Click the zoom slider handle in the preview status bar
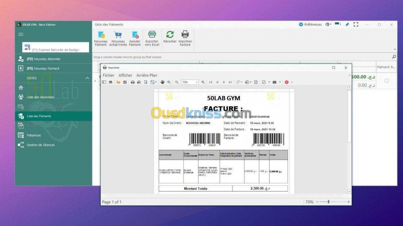 (328, 202)
